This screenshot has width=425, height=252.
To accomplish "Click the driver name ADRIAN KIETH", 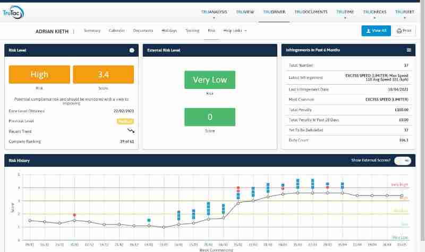I will click(52, 32).
